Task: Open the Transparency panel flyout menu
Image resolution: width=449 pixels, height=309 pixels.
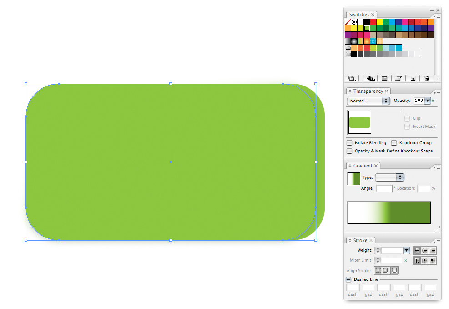Action: [x=437, y=92]
